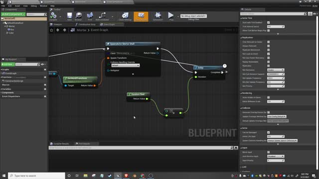The image size is (319, 179).
Task: Click the GetWorldTransform Return Value orange pin
Action: pyautogui.click(x=95, y=86)
